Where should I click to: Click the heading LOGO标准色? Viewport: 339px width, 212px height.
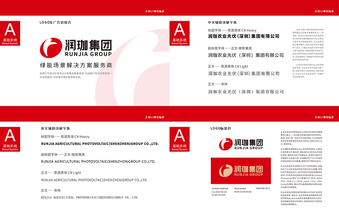coord(221,128)
